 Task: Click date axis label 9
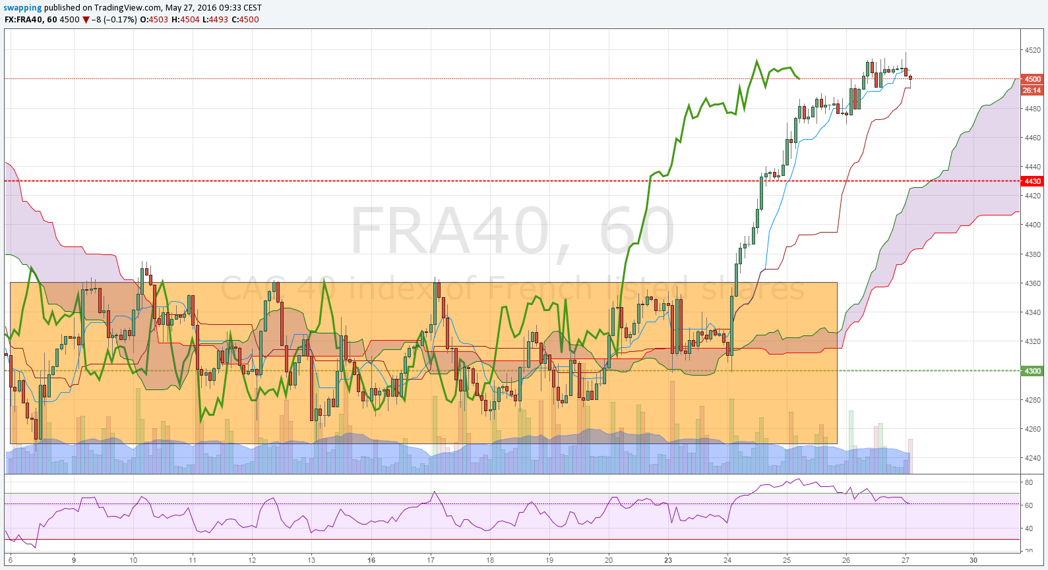pos(74,560)
